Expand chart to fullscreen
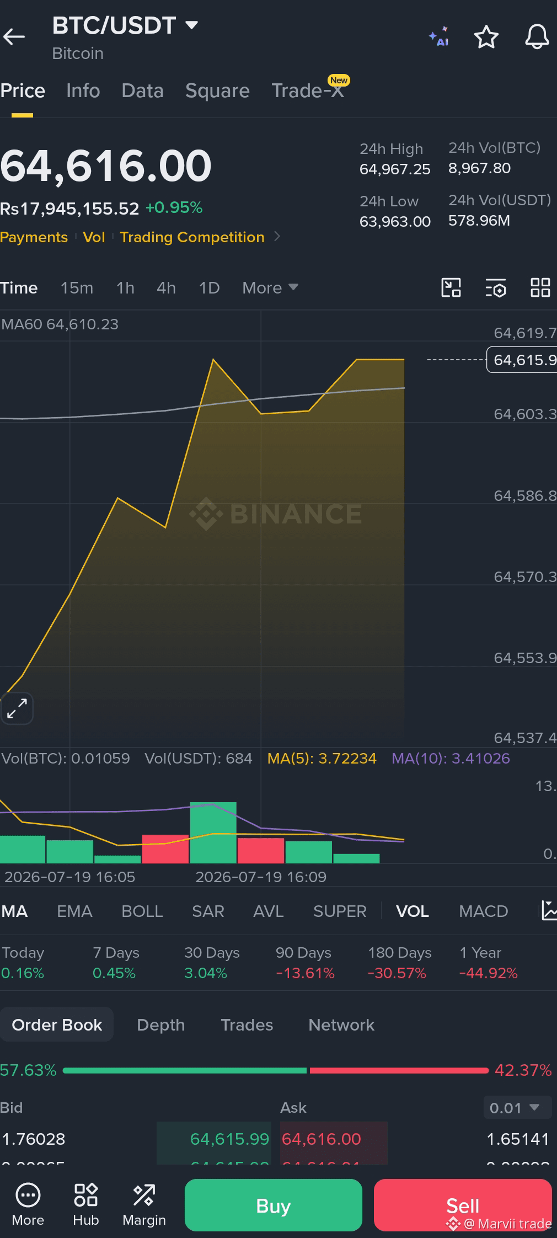557x1238 pixels. tap(17, 708)
